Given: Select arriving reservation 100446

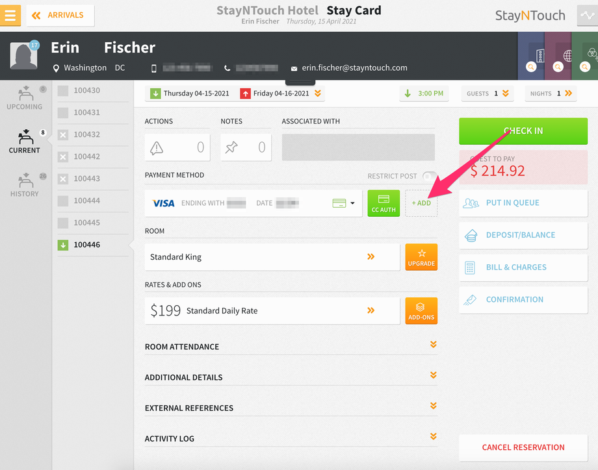Looking at the screenshot, I should (x=93, y=245).
